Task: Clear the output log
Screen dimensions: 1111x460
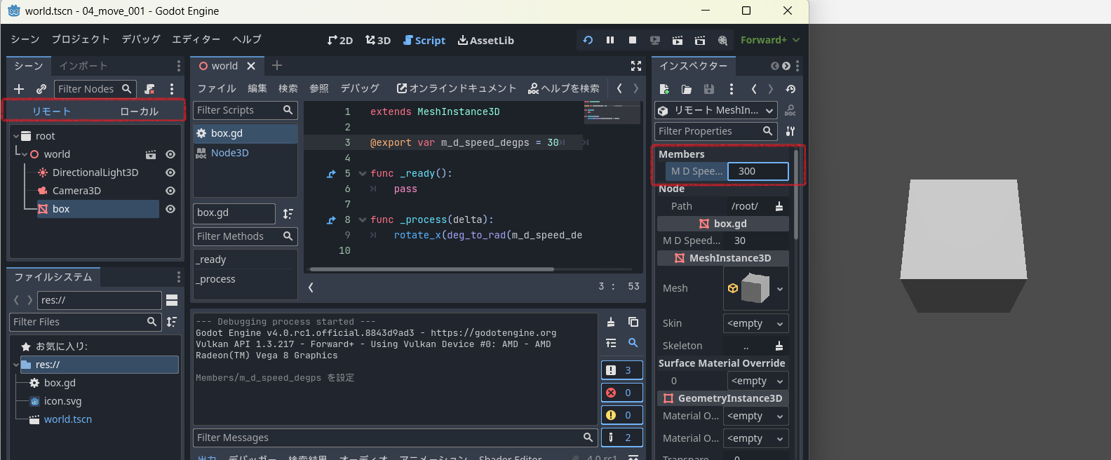Action: pos(611,322)
